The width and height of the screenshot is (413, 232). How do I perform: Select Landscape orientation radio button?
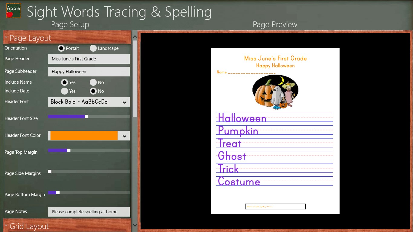(93, 48)
